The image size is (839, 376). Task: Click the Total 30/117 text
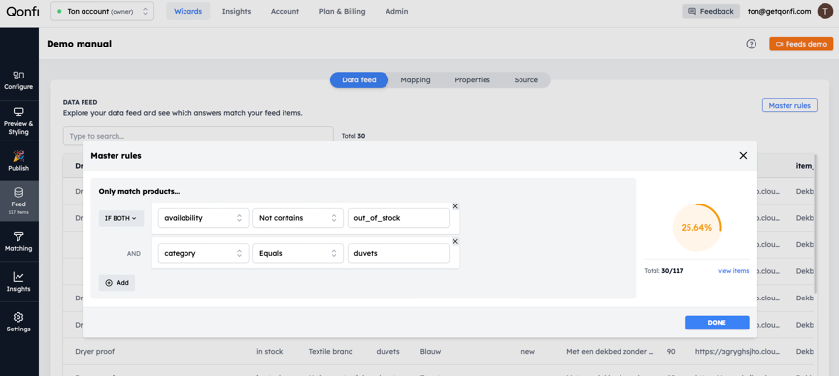tap(663, 270)
